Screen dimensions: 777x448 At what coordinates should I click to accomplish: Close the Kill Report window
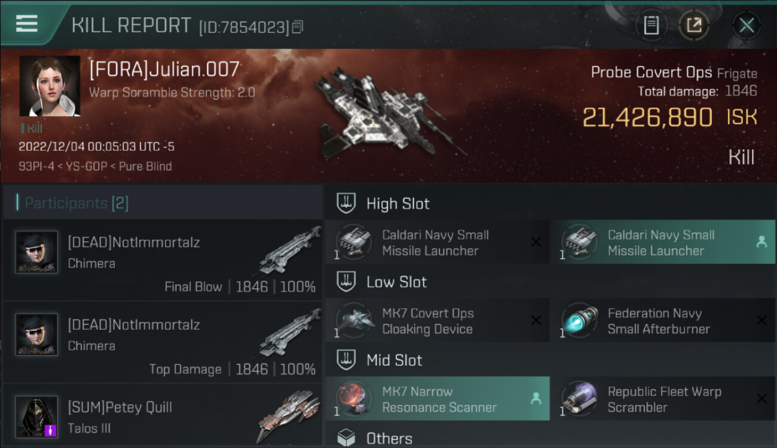point(747,25)
